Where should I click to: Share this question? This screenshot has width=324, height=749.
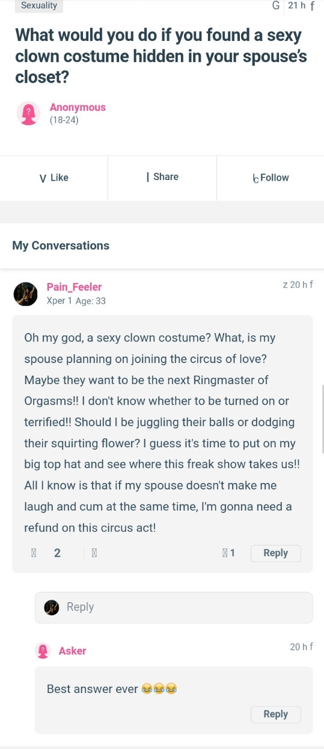(x=162, y=177)
